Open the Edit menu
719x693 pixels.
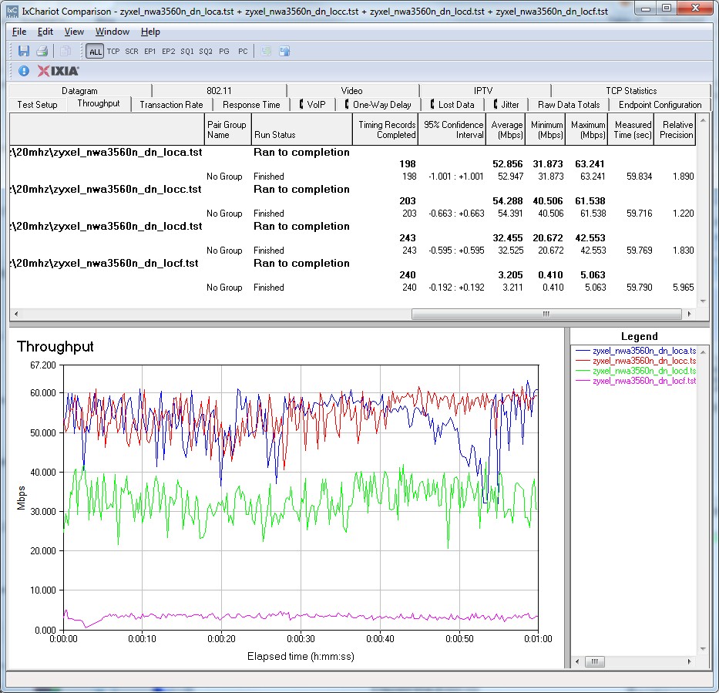(45, 32)
